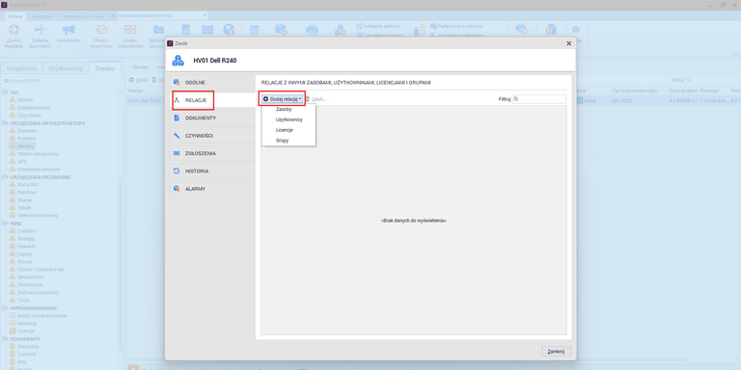
Task: Open Zadania dystrybucji ribbon icon
Action: [40, 30]
